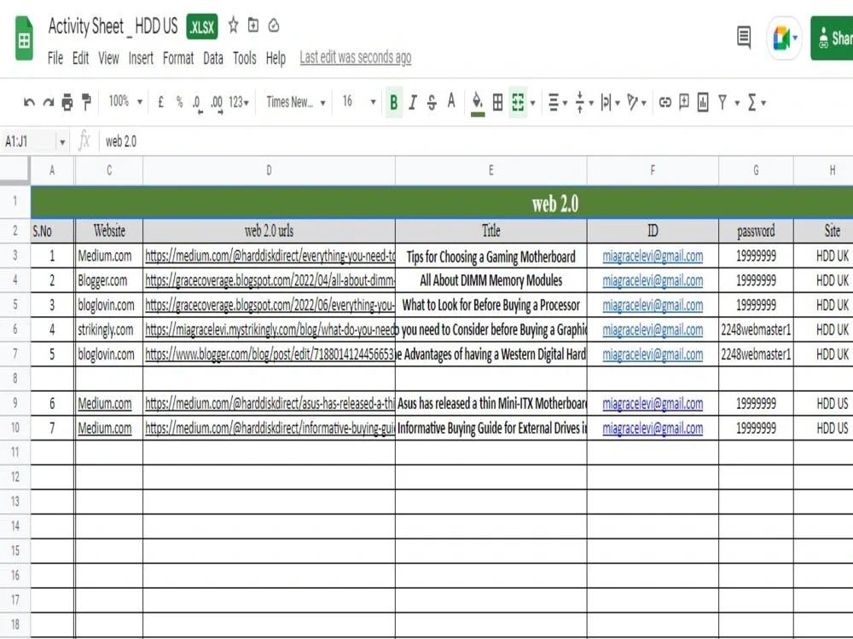
Task: Open the vertical align dropdown
Action: pyautogui.click(x=584, y=102)
